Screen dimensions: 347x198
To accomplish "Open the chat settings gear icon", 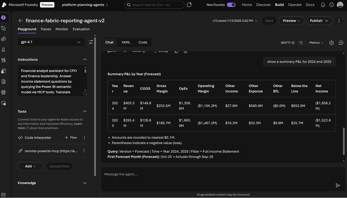I will click(332, 43).
